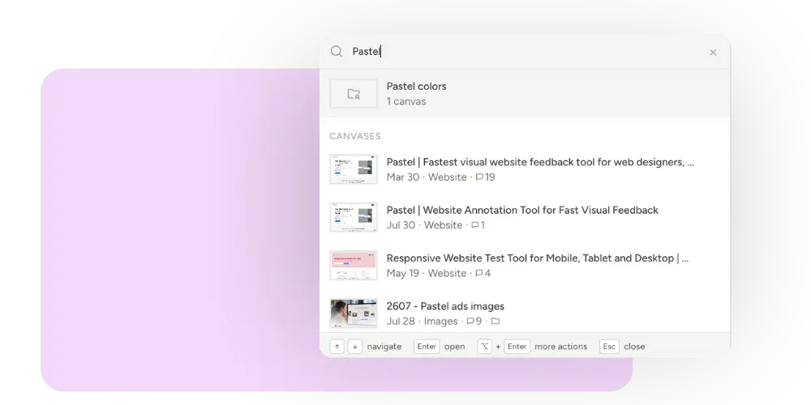Click the comment icon showing 9 comments
The image size is (811, 405).
(470, 322)
